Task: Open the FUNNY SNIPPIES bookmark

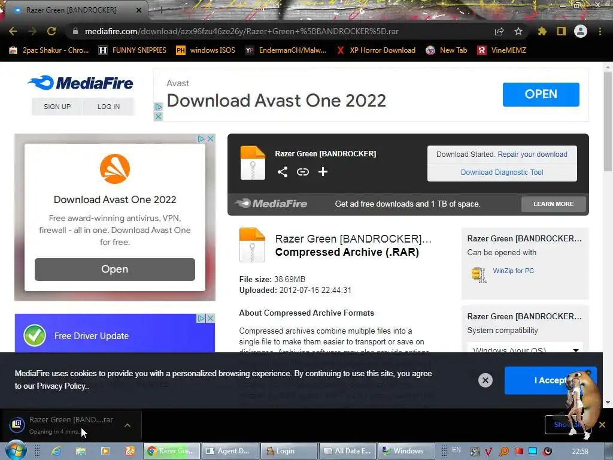Action: coord(132,50)
